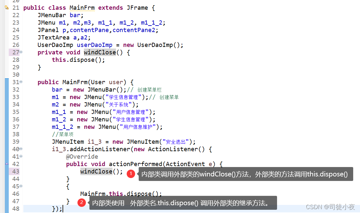Viewport: 360px width, 213px height.
Task: Click the windClose method declaration on line 27
Action: [x=100, y=52]
